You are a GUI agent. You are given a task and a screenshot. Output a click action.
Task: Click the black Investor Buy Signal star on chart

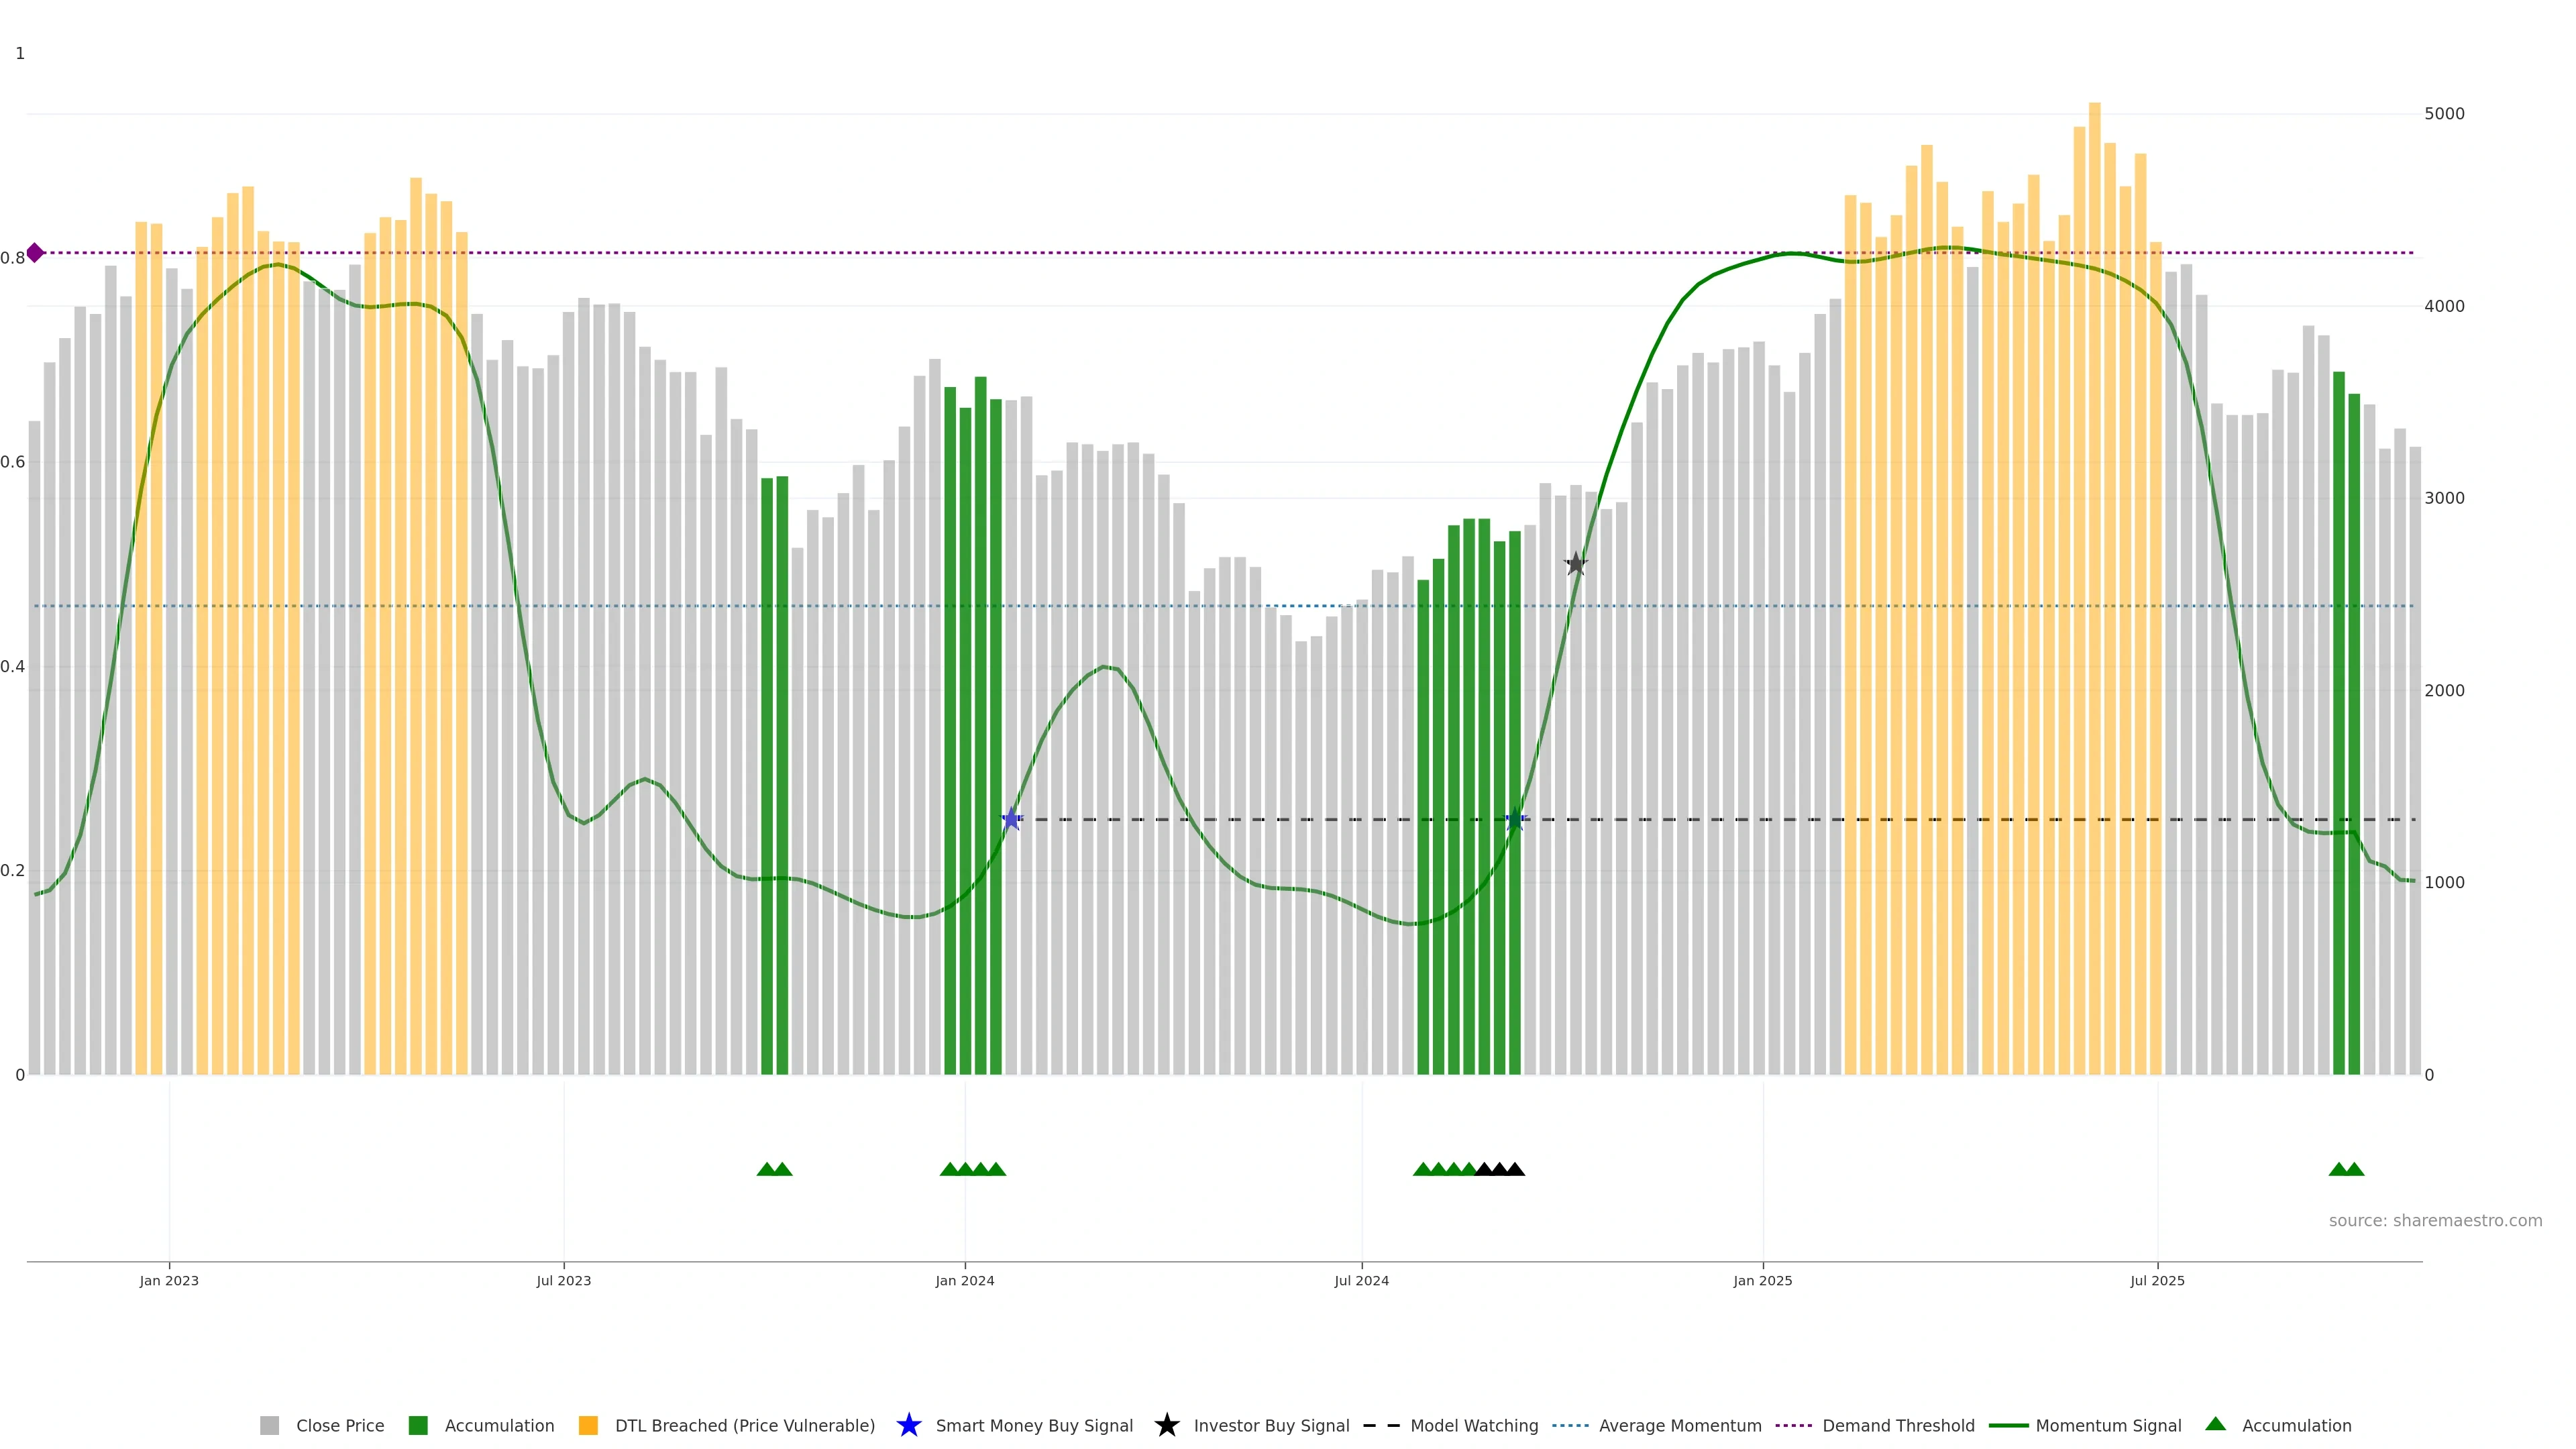1576,564
